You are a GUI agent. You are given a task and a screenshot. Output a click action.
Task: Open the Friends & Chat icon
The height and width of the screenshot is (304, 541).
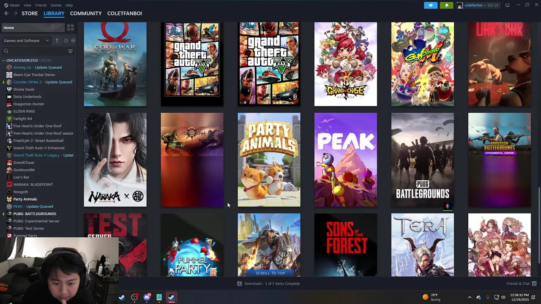point(534,284)
